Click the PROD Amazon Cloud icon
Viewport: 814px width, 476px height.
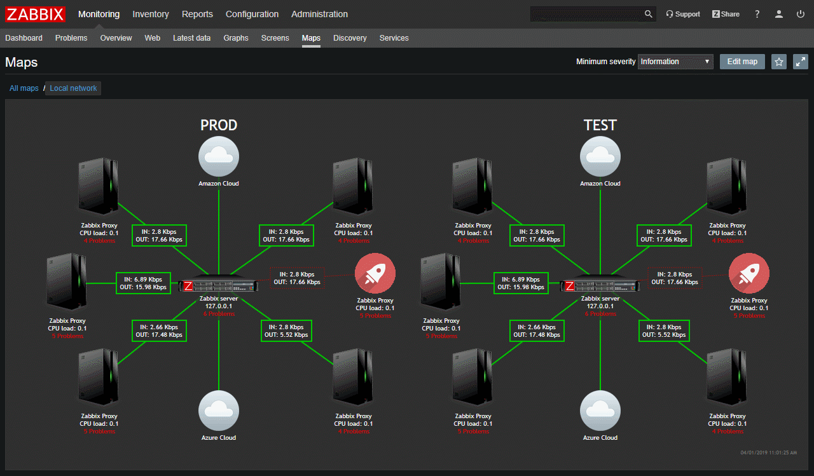[219, 156]
